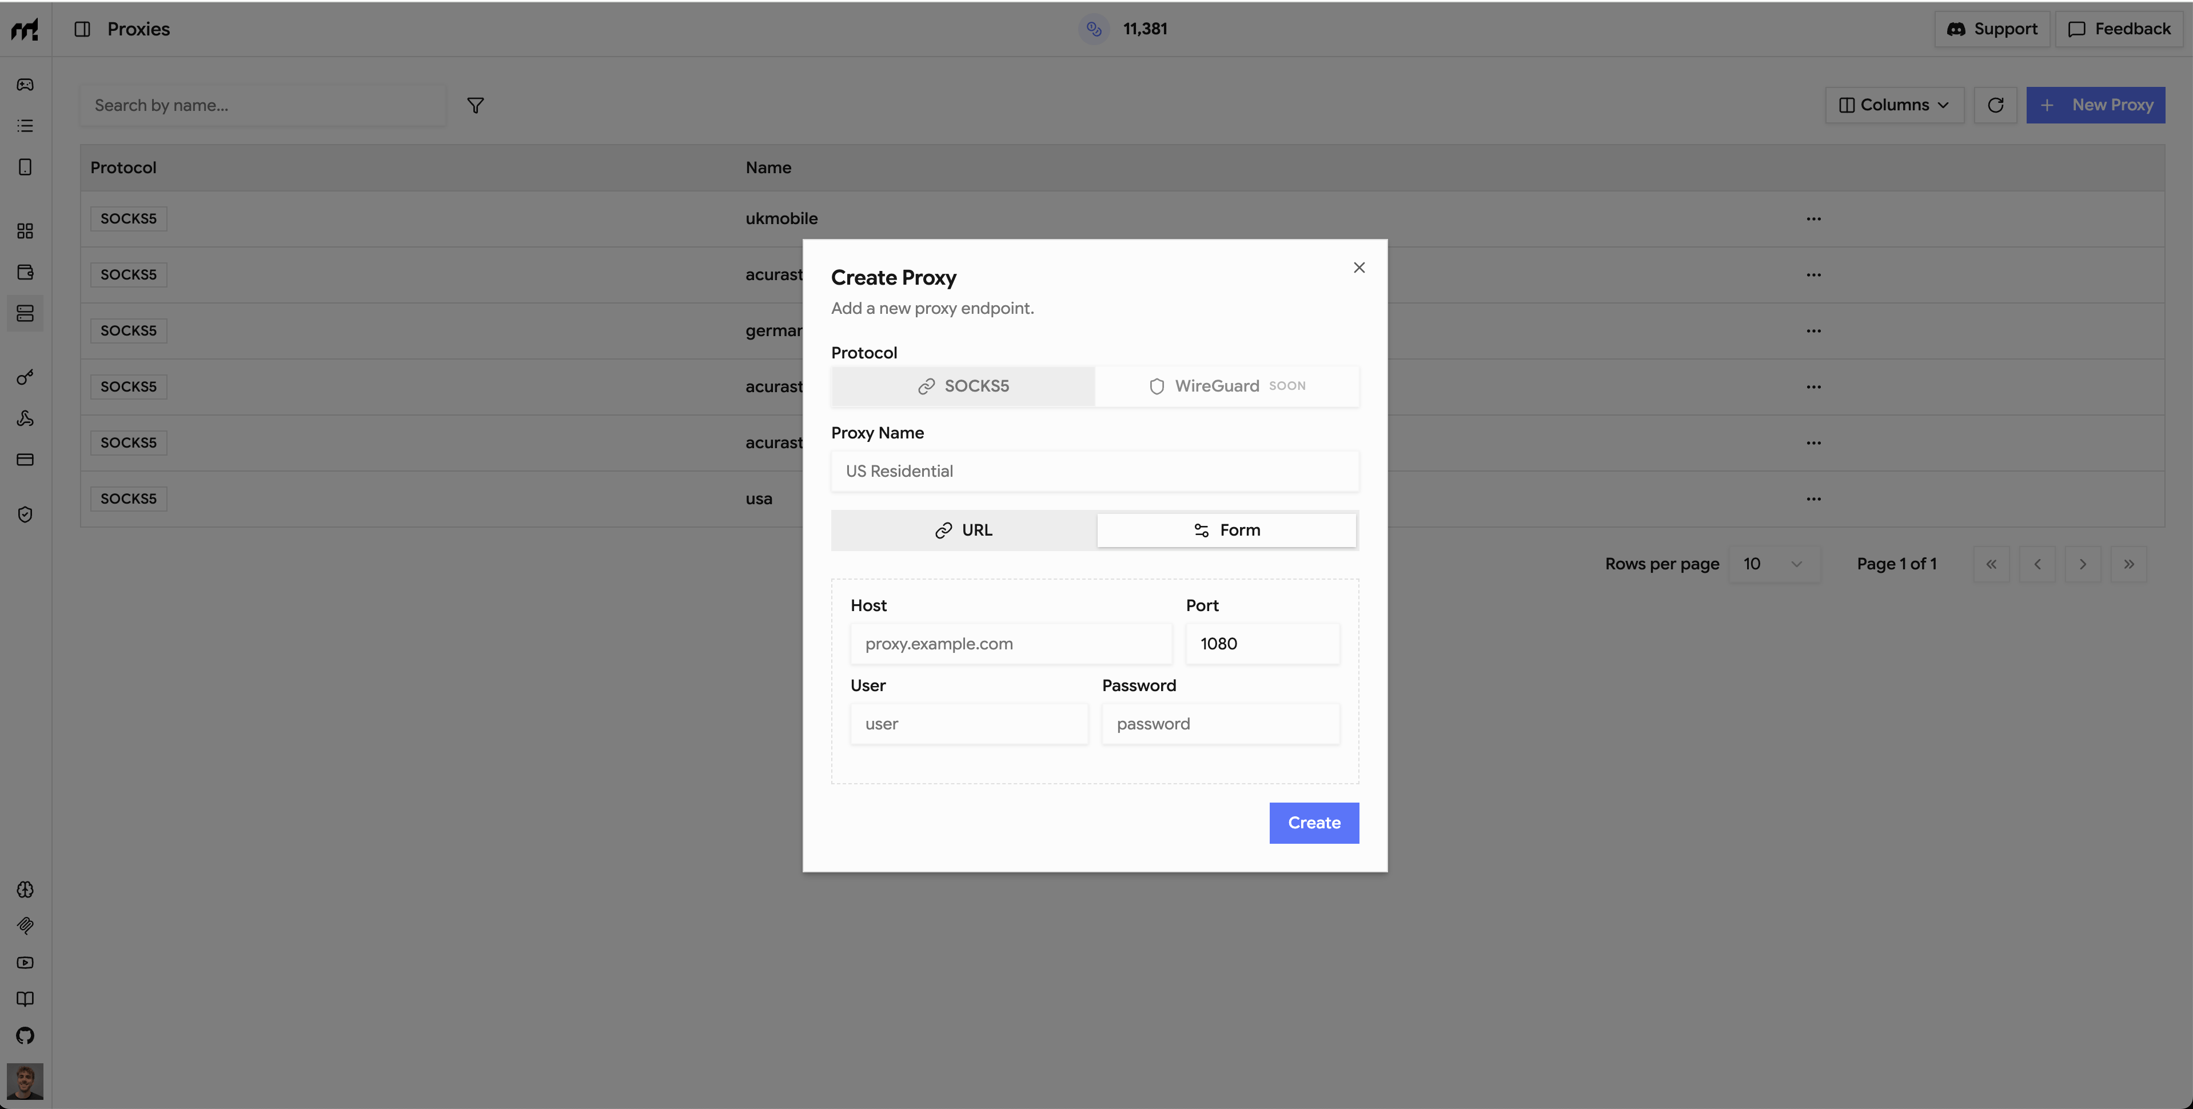Click New Proxy button
This screenshot has width=2193, height=1109.
click(2095, 105)
